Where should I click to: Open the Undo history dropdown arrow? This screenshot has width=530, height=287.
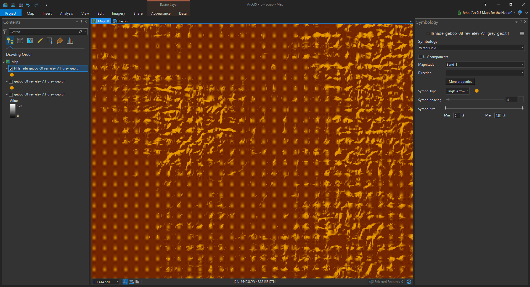[x=32, y=5]
